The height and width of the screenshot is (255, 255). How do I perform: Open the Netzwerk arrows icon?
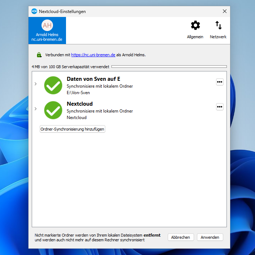click(x=218, y=26)
